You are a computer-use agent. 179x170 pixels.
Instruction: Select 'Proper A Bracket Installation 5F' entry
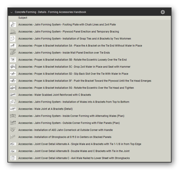[85, 81]
